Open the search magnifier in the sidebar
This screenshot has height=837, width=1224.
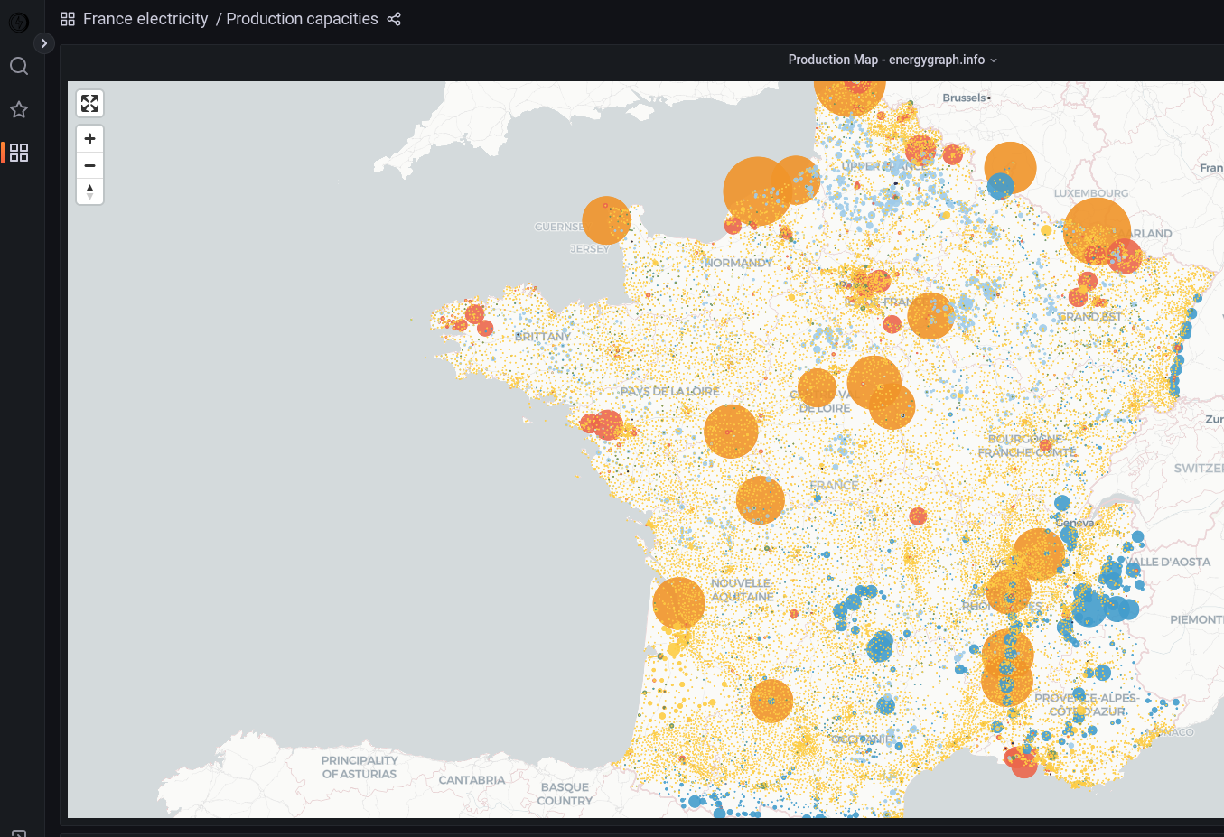coord(19,66)
